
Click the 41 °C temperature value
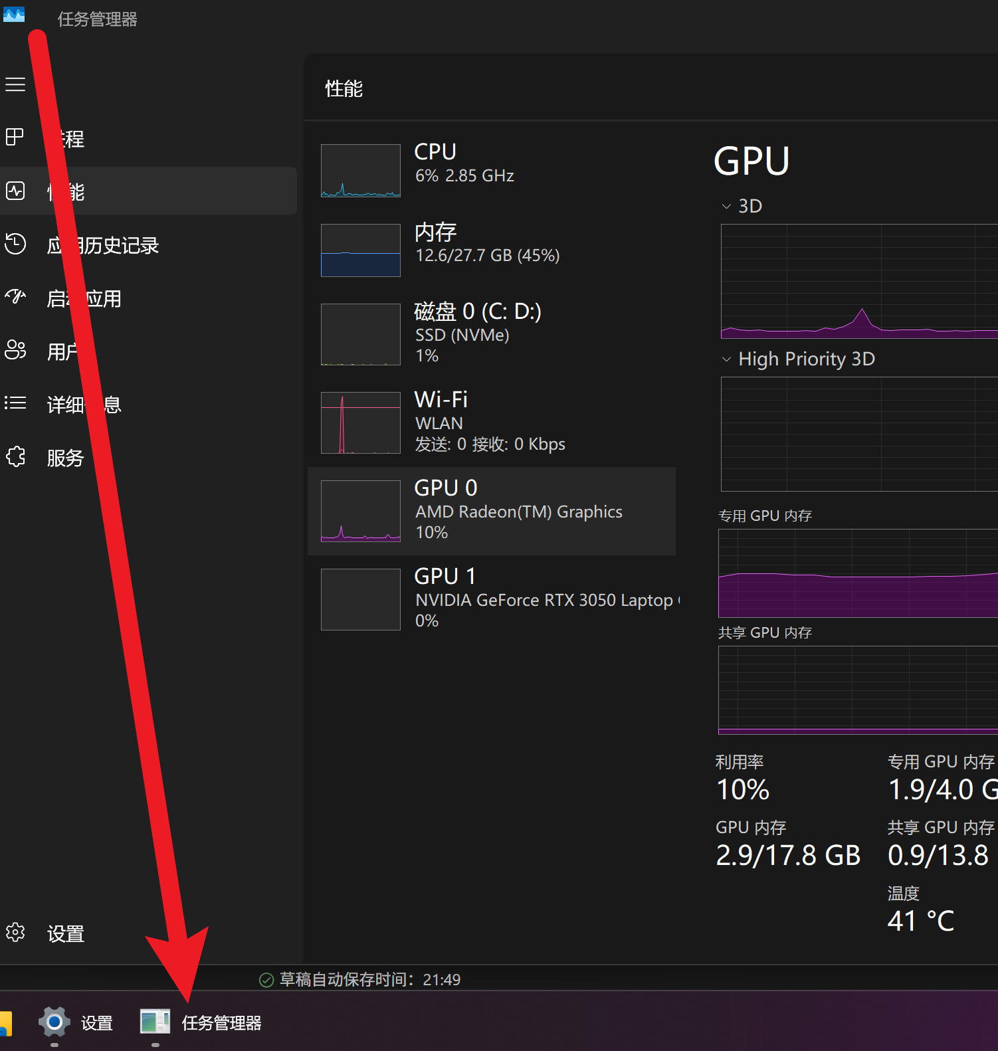click(x=921, y=921)
